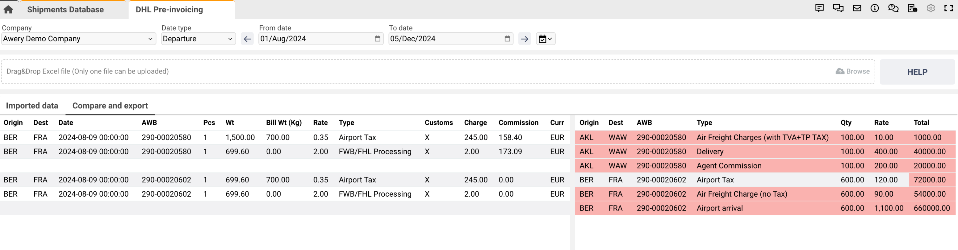Open the double chat bubbles icon
The width and height of the screenshot is (958, 250).
pyautogui.click(x=838, y=8)
